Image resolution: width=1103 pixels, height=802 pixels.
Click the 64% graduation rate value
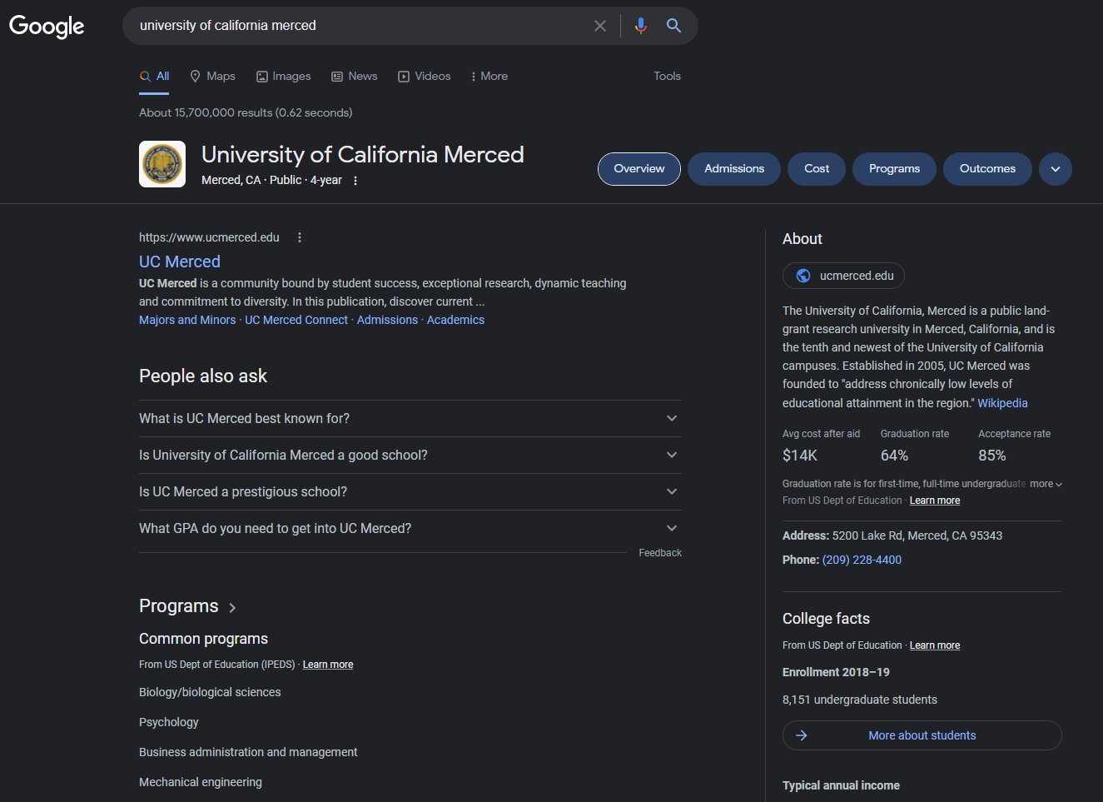894,456
